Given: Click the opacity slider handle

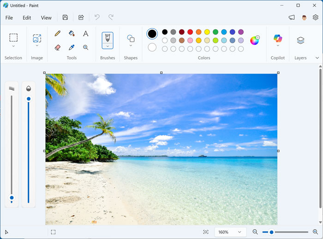Looking at the screenshot, I should [x=29, y=99].
